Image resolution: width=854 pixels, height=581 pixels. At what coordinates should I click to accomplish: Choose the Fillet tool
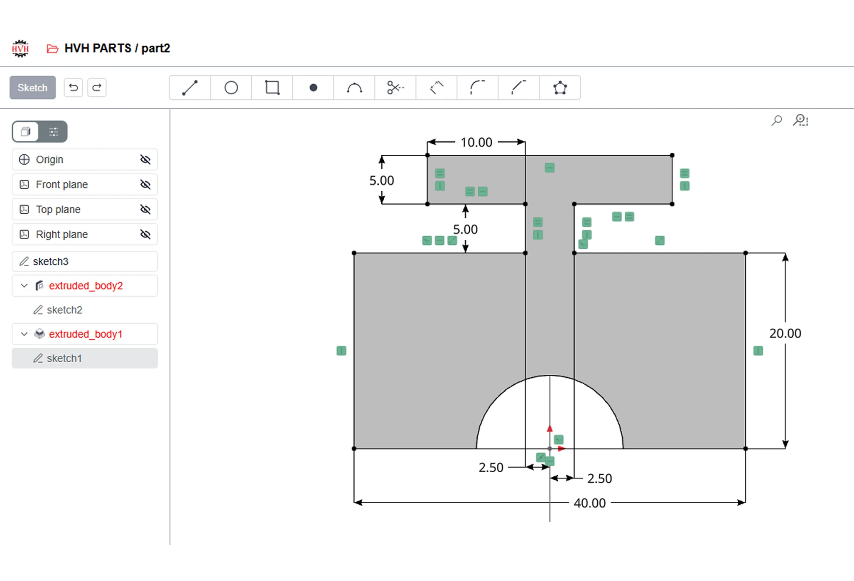478,88
